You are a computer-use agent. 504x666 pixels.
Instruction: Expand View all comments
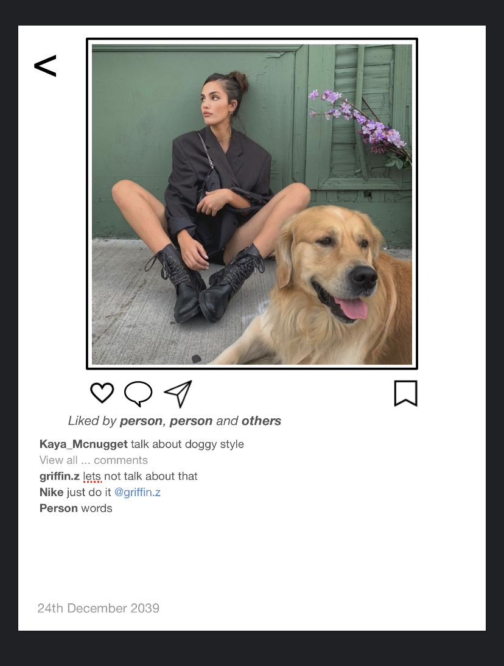tap(93, 460)
